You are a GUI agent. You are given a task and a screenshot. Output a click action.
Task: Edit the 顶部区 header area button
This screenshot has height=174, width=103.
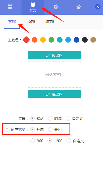pyautogui.click(x=54, y=55)
